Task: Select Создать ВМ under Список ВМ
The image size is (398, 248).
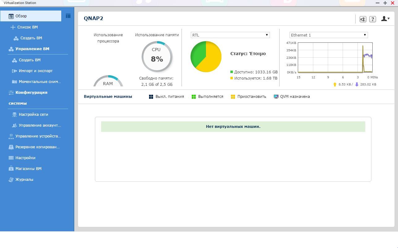Action: pos(31,38)
